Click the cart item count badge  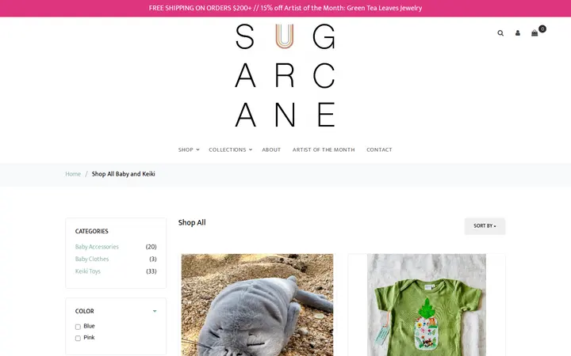542,28
